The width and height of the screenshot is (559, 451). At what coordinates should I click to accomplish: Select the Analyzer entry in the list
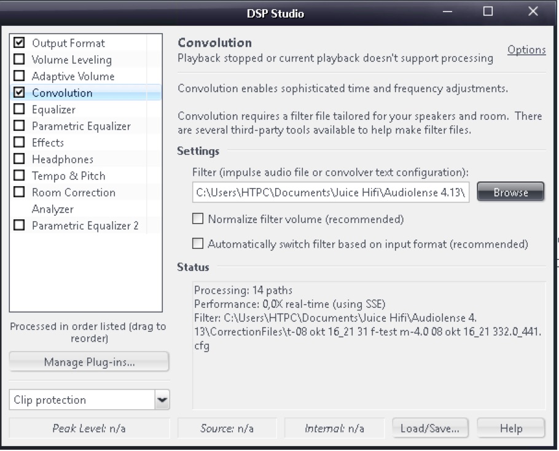point(53,209)
